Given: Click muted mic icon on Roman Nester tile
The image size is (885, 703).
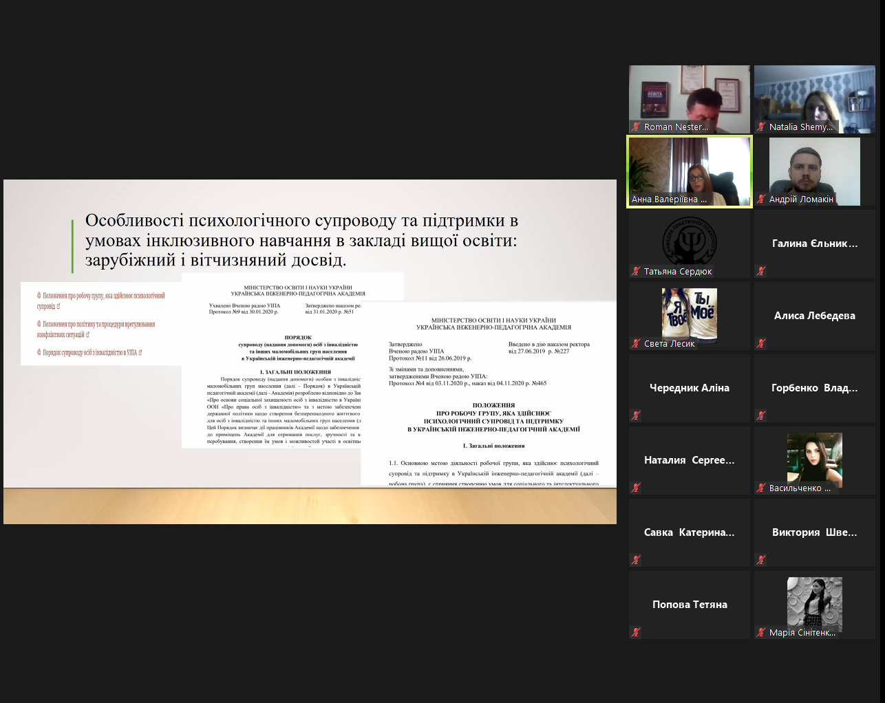Looking at the screenshot, I should (636, 127).
